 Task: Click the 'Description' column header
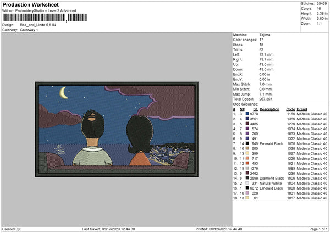click(x=269, y=109)
